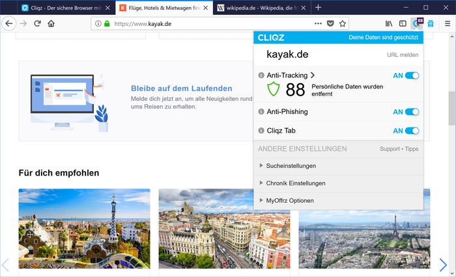Open the hamburger application menu
This screenshot has height=277, width=456.
(446, 23)
